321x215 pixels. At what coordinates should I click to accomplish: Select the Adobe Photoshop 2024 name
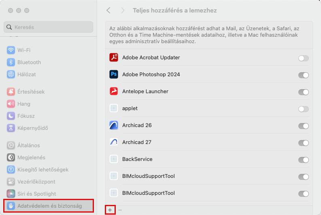coord(151,75)
